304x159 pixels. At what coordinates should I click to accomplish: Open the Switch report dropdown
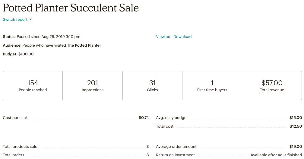tap(15, 20)
